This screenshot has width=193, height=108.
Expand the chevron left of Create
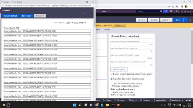pos(98,11)
